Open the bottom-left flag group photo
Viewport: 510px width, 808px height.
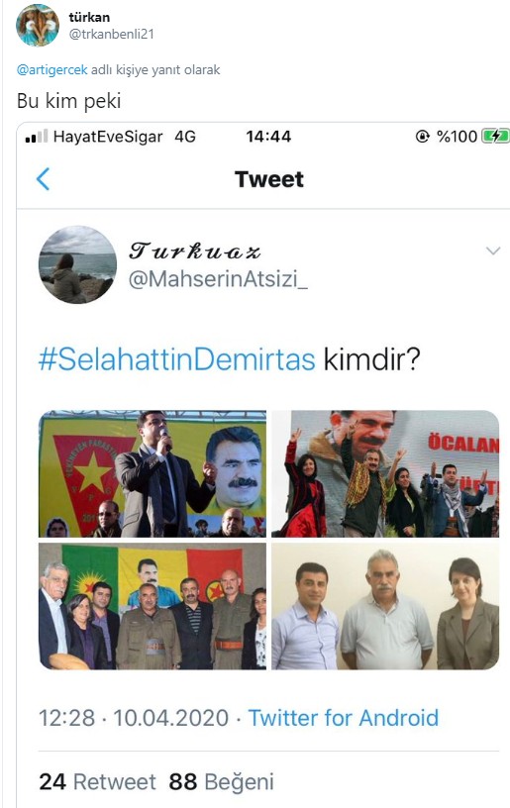coord(153,606)
